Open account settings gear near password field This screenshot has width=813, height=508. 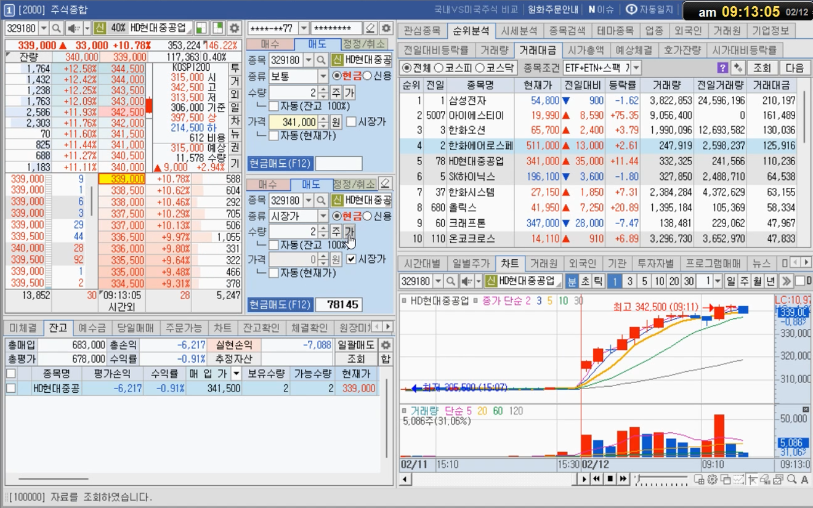point(386,28)
